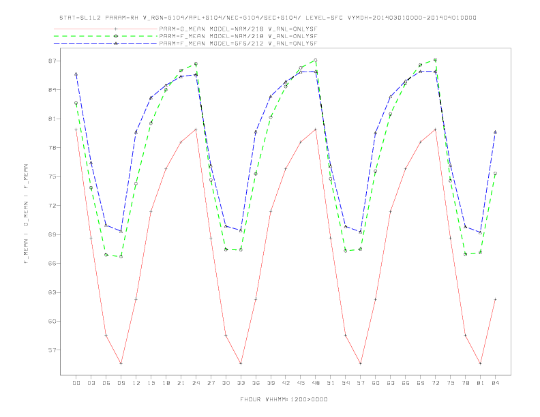Click x-axis tick label 33

click(x=241, y=383)
